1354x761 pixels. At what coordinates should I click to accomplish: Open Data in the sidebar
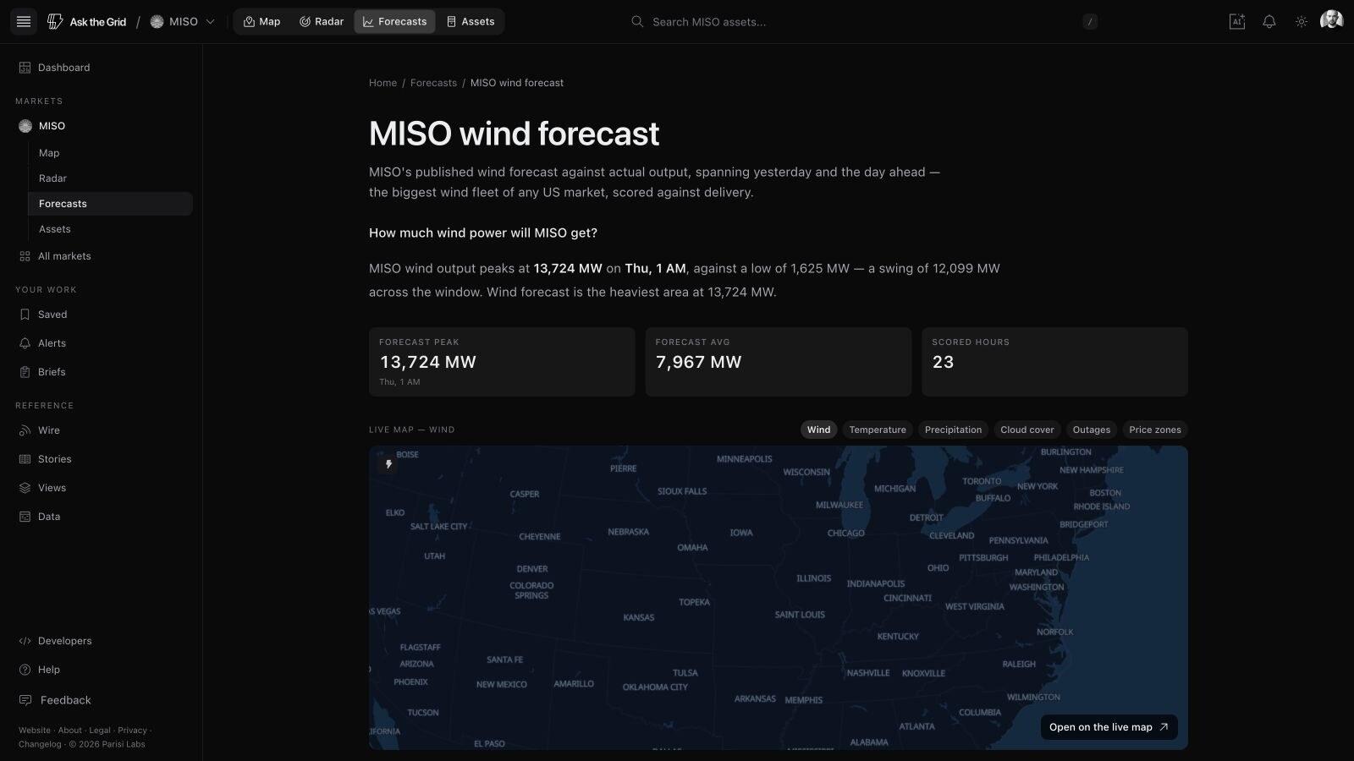102,517
